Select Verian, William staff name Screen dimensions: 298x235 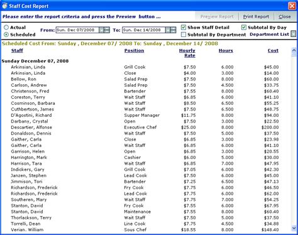(x=27, y=230)
